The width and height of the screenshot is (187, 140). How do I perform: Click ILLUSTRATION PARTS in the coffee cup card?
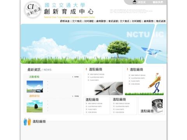[x=97, y=77]
